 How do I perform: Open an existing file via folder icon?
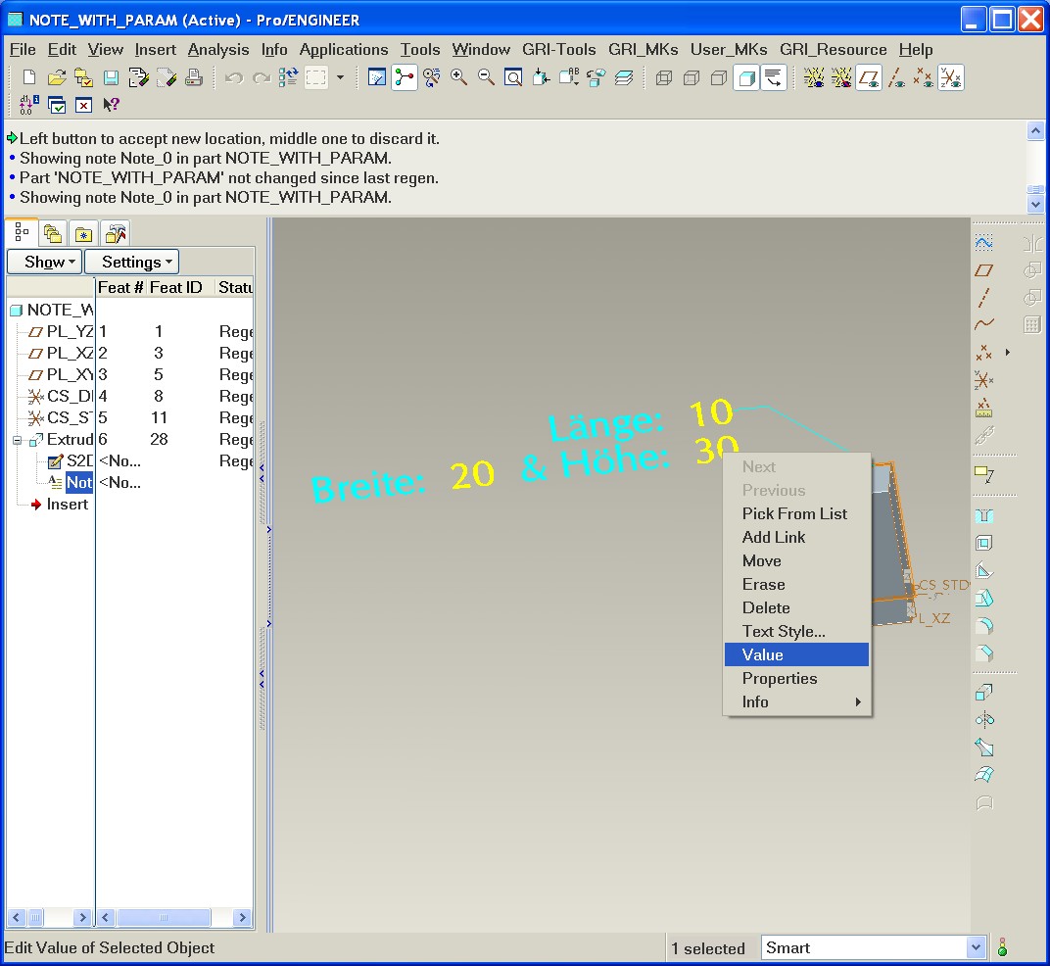tap(56, 77)
